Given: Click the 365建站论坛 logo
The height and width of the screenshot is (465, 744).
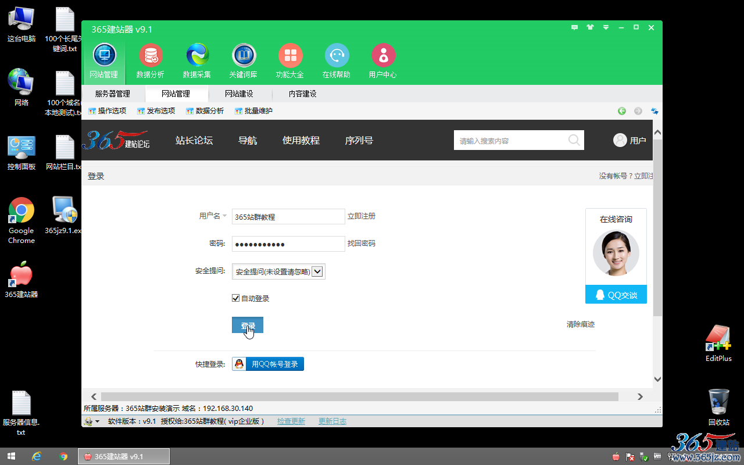Looking at the screenshot, I should click(116, 140).
